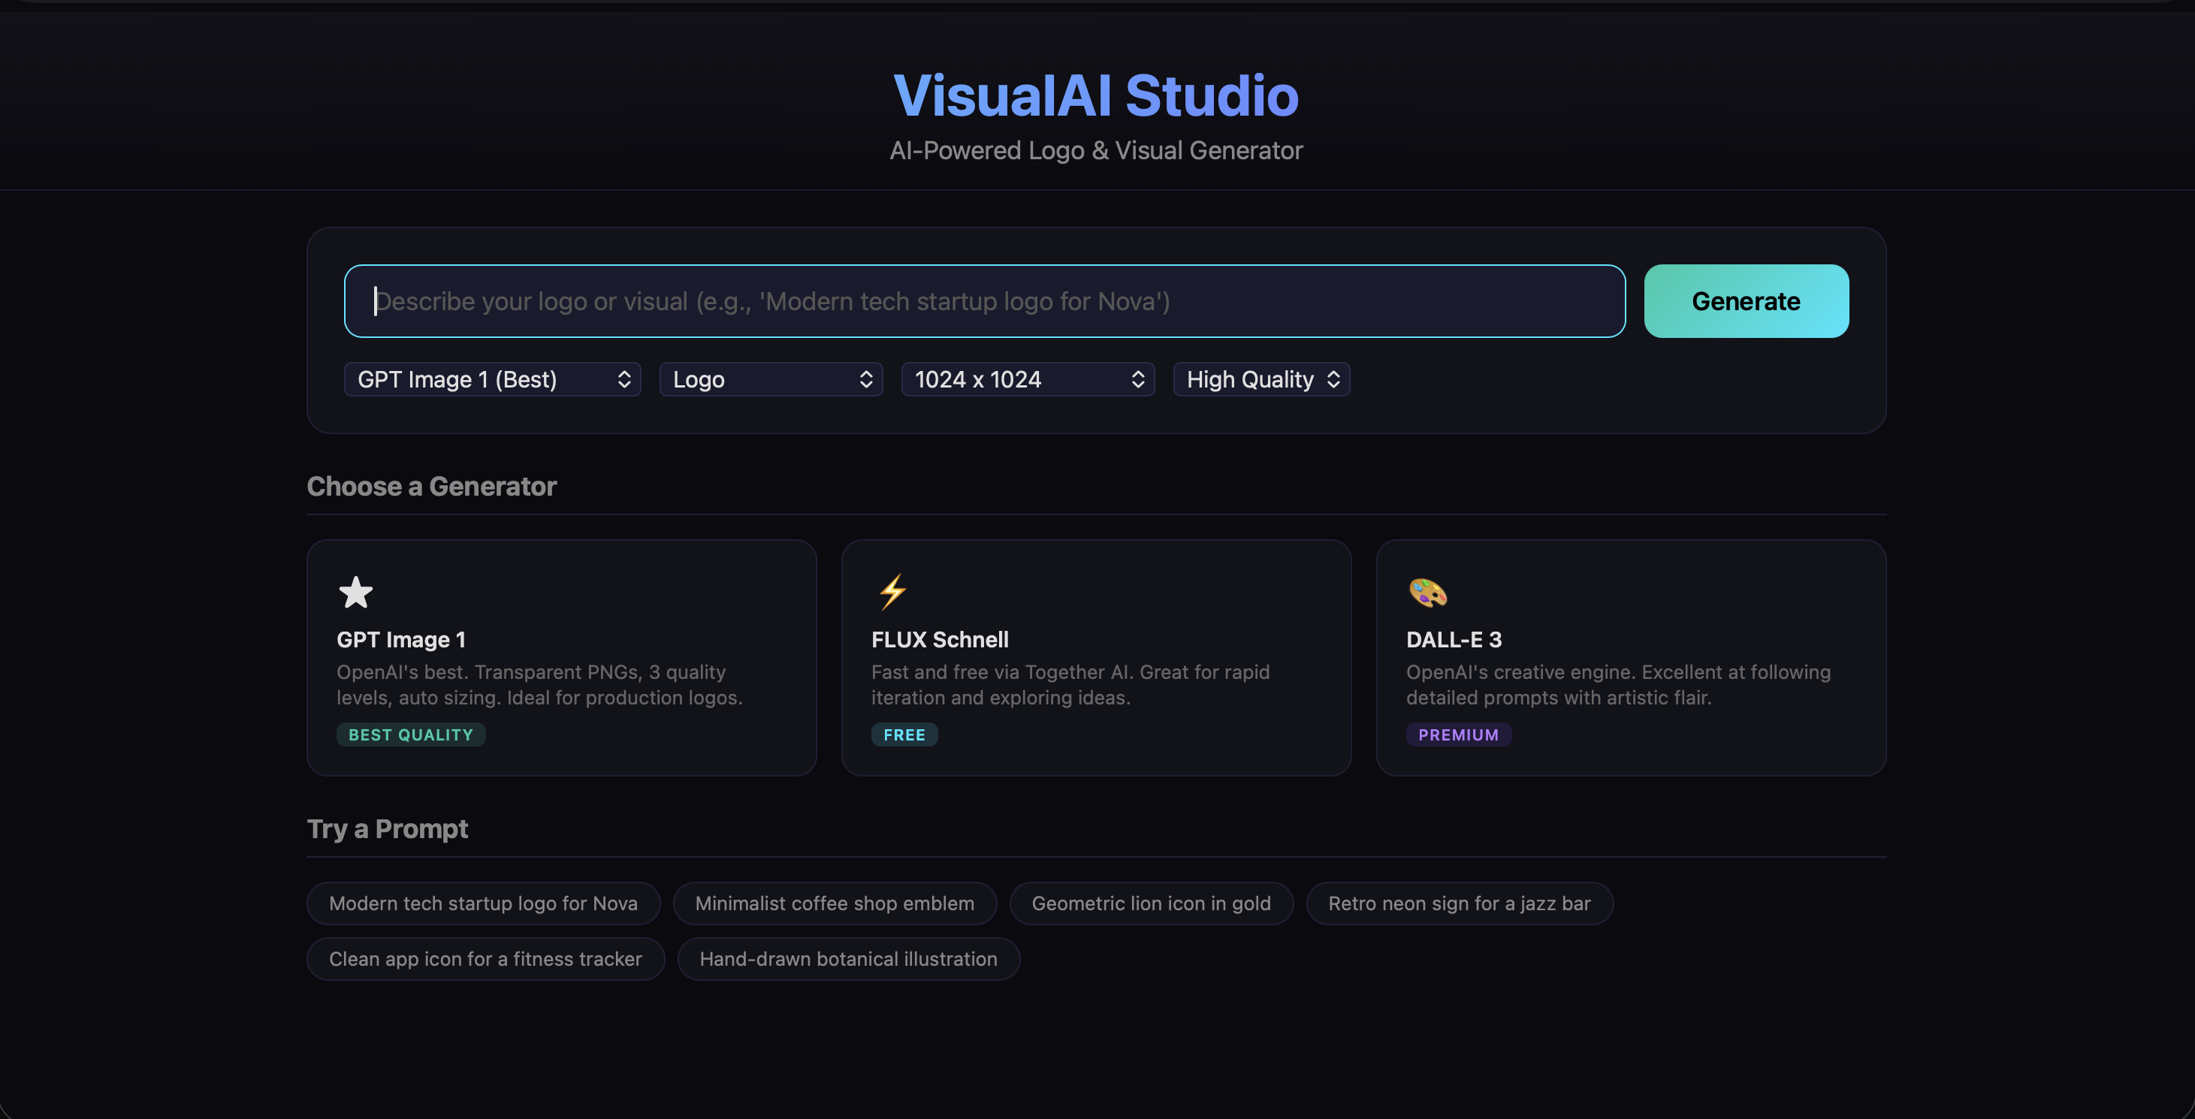2195x1119 pixels.
Task: Click FLUX Schnell description about Together AI
Action: [x=1070, y=685]
